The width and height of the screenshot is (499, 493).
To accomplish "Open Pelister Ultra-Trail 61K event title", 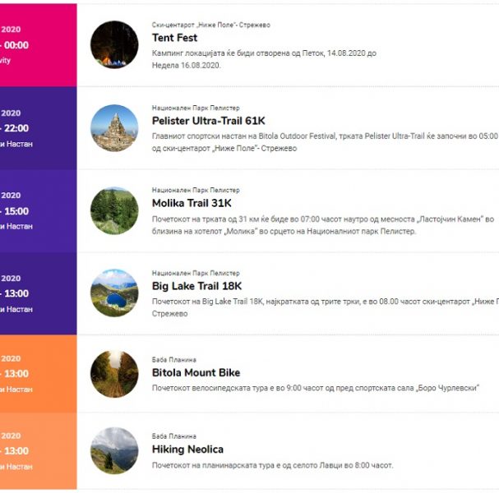I will 209,121.
